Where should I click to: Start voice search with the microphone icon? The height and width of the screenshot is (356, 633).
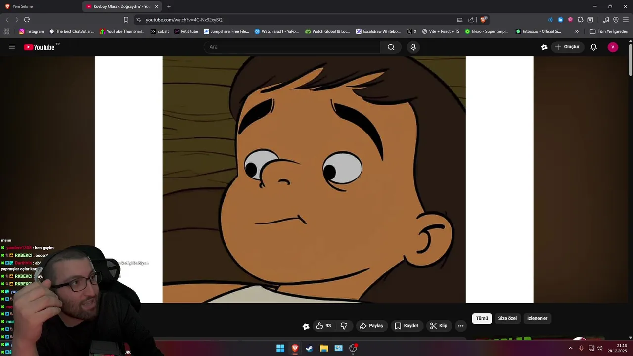tap(413, 47)
